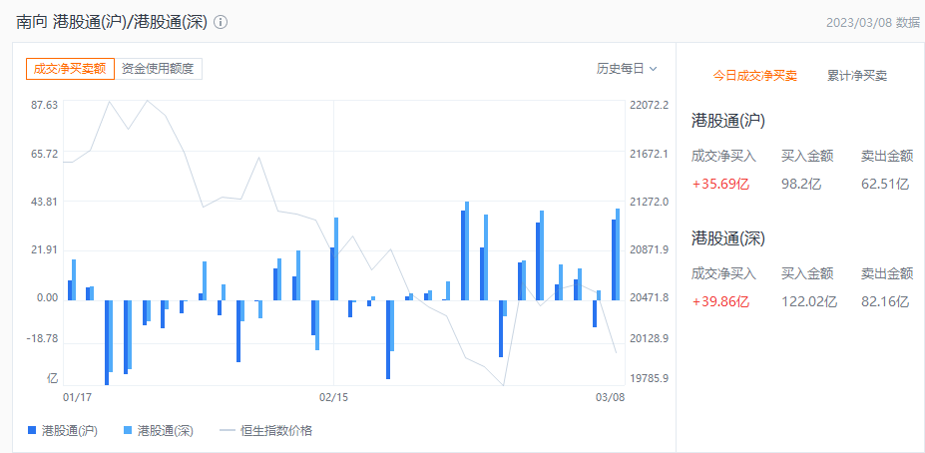This screenshot has width=925, height=453.
Task: Click the +39.86亿 net buy value
Action: click(720, 302)
